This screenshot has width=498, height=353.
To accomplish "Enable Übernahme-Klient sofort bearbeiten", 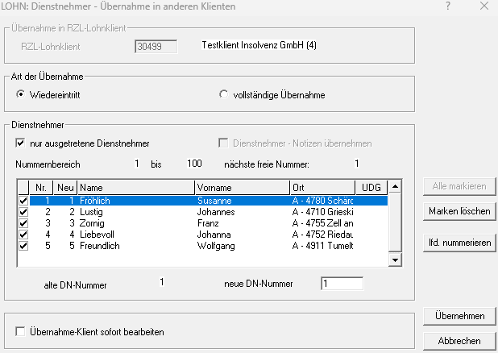I will [x=21, y=331].
